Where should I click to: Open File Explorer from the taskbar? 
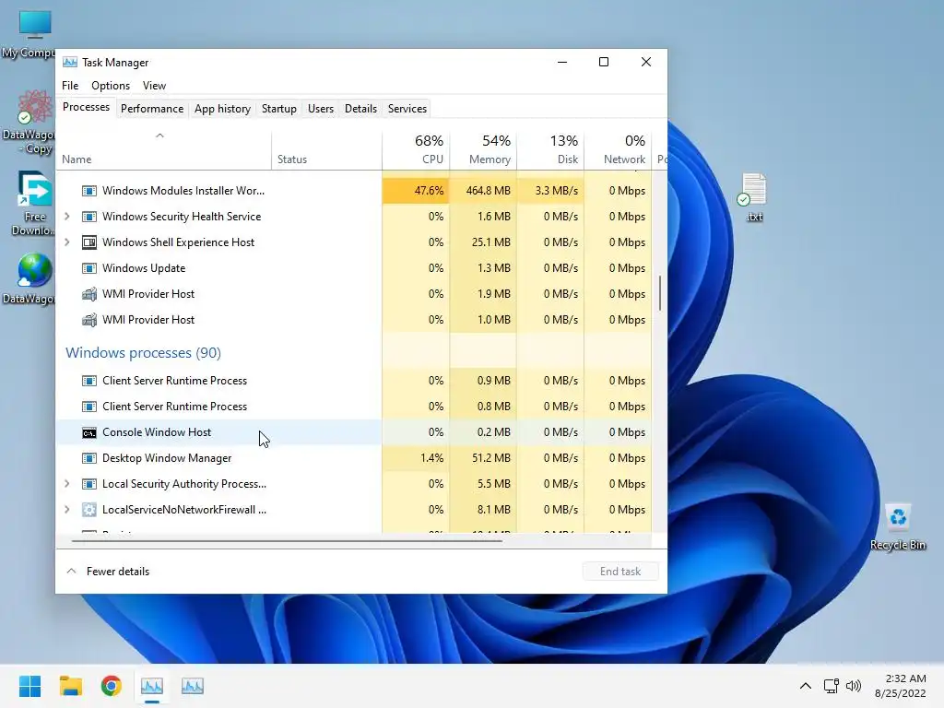[70, 686]
